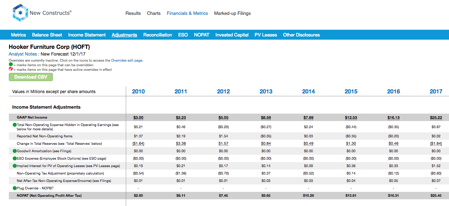This screenshot has width=449, height=206.
Task: Switch to the Invested Capital tab
Action: point(232,35)
